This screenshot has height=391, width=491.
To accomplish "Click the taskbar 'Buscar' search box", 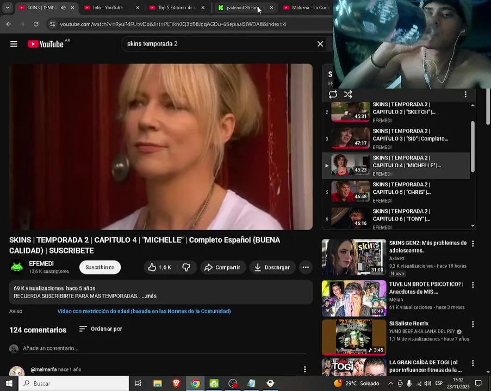I will point(73,383).
